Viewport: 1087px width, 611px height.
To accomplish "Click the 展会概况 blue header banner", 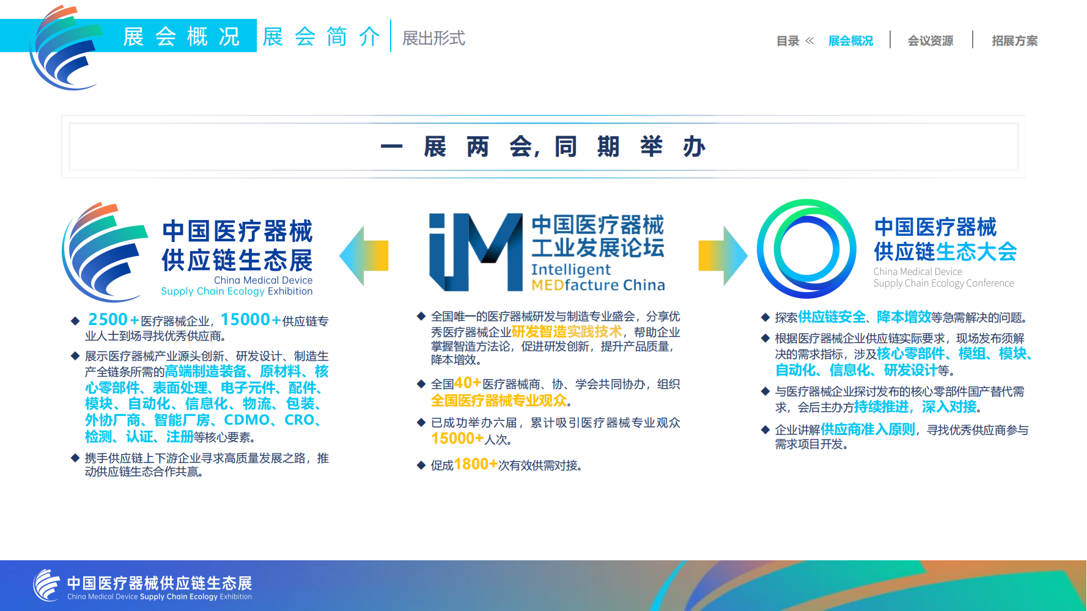I will point(182,37).
